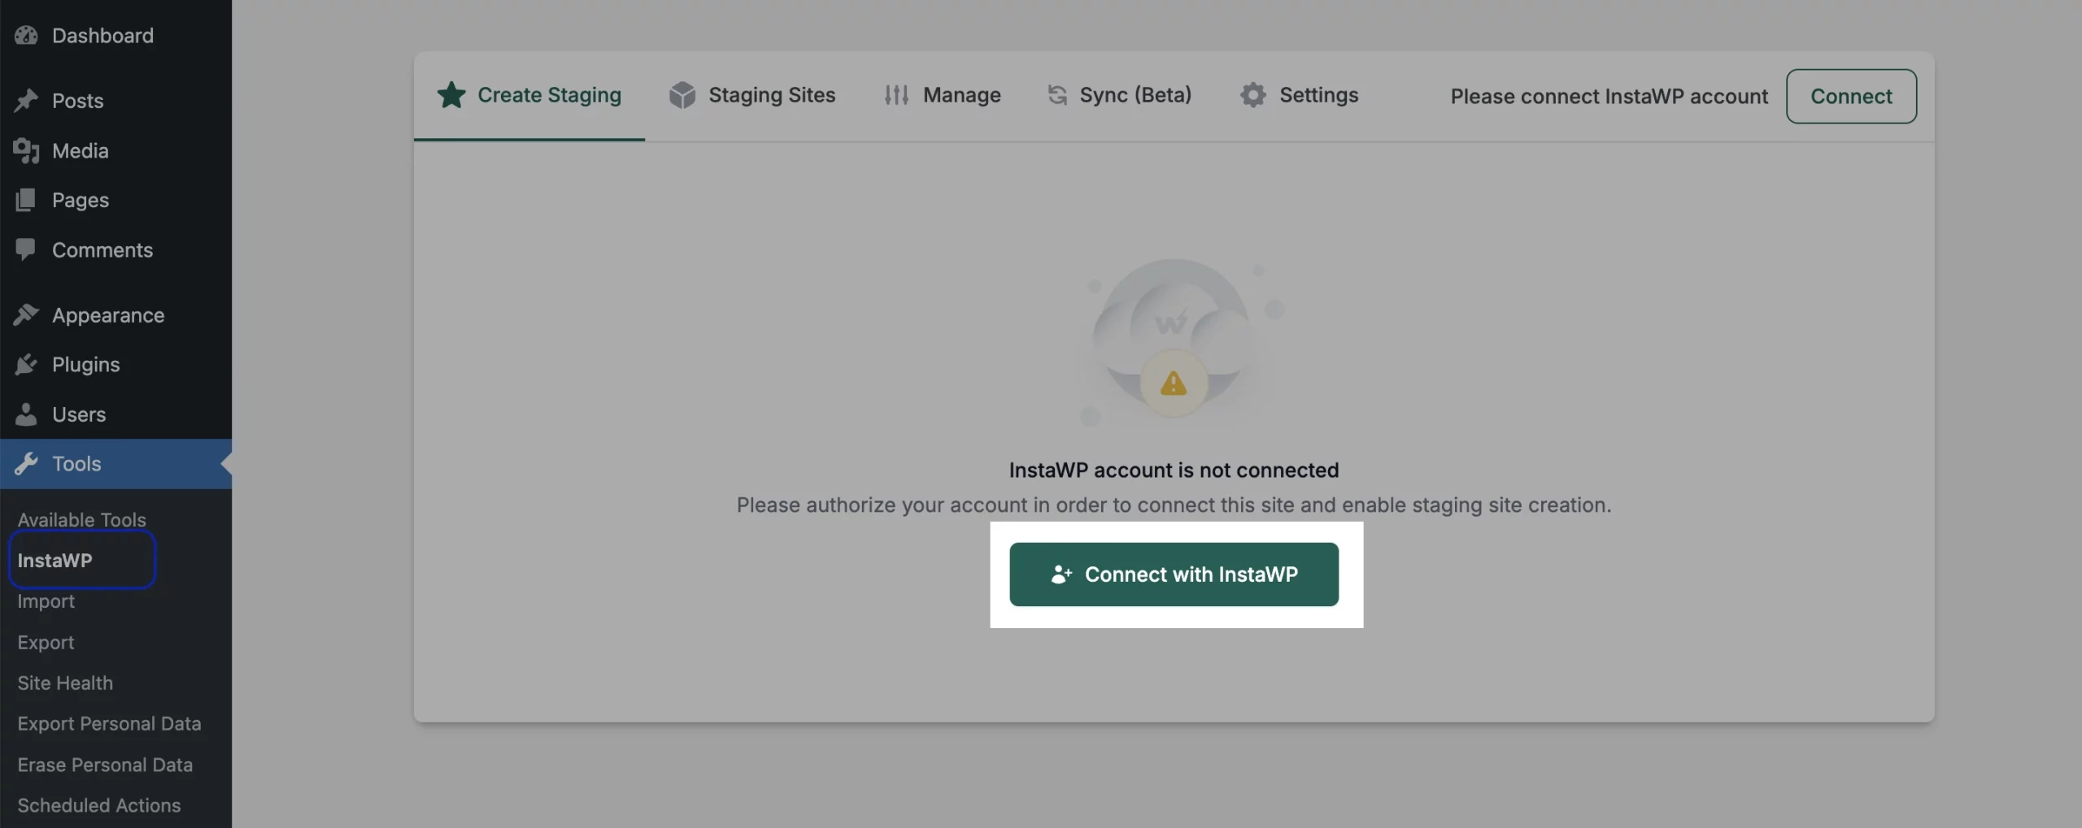Click the Pages icon in sidebar
The image size is (2082, 828).
click(x=26, y=200)
